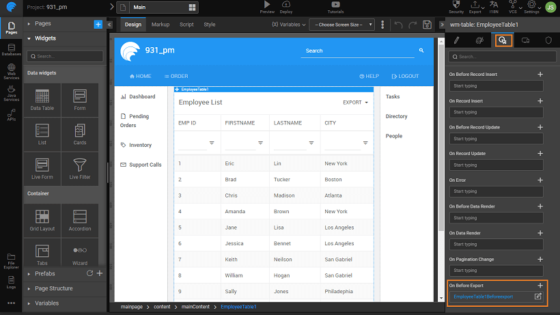Add a new page with plus button

pos(98,24)
